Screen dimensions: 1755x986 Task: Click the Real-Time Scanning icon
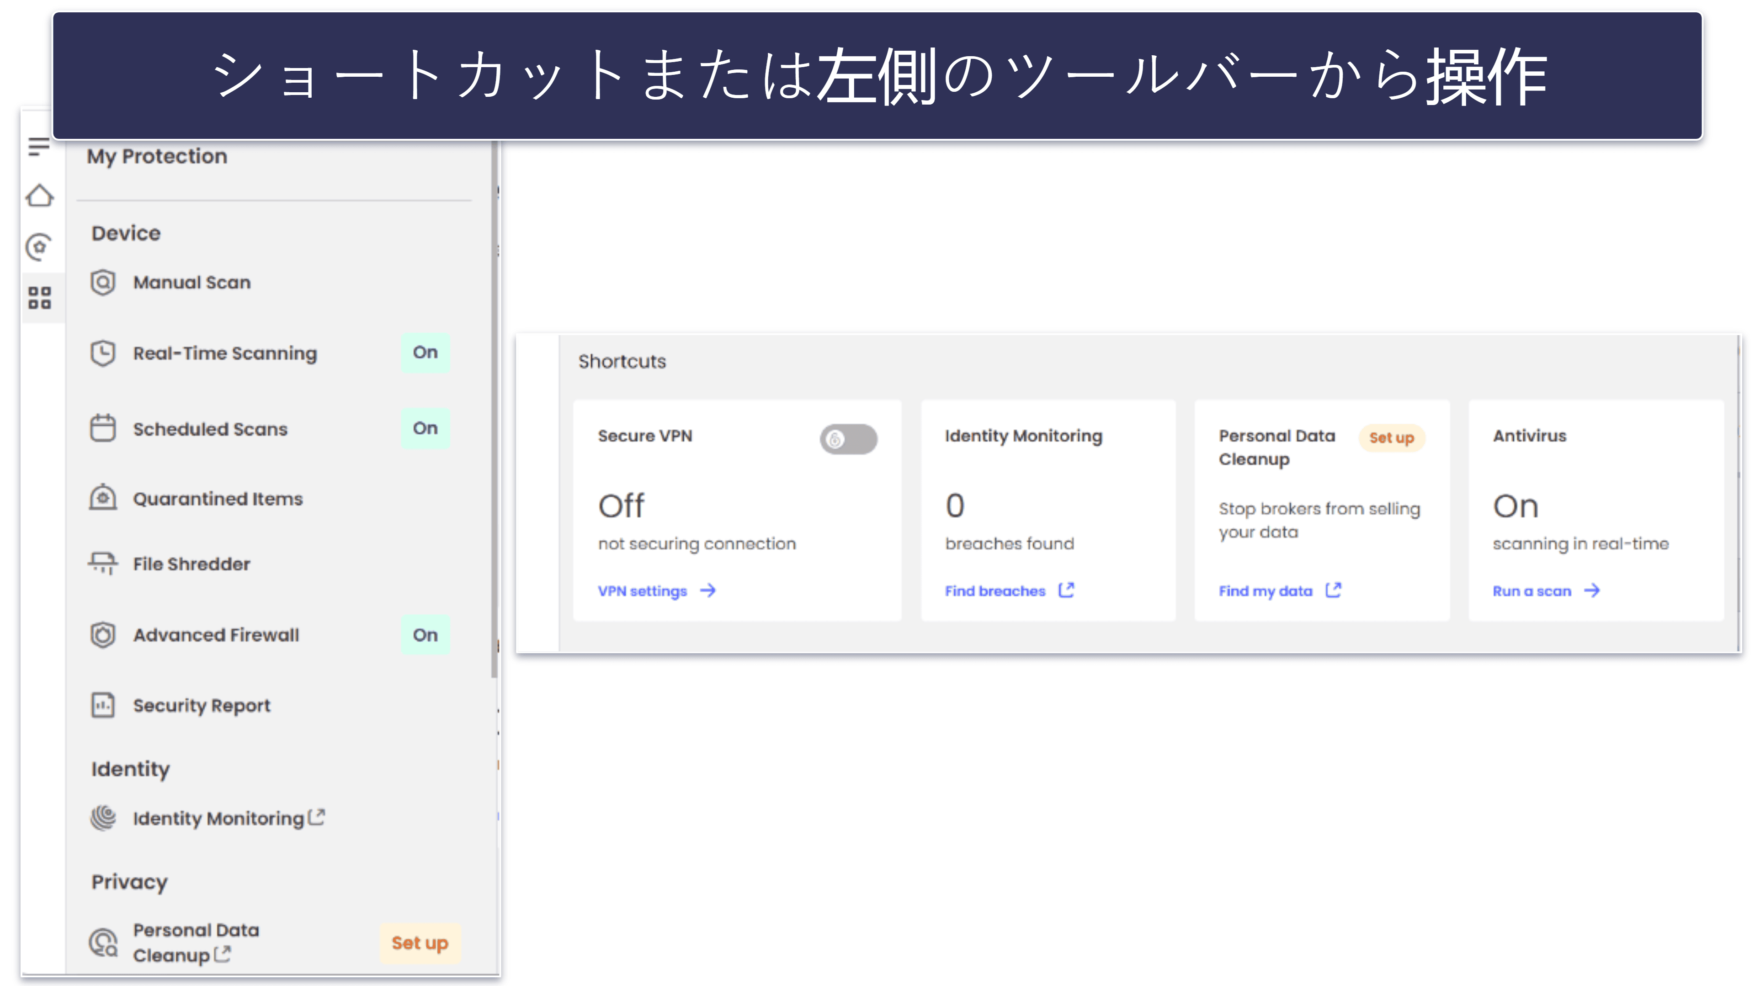(102, 353)
